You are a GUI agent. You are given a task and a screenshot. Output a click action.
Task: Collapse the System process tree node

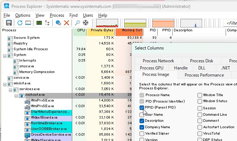5,56
